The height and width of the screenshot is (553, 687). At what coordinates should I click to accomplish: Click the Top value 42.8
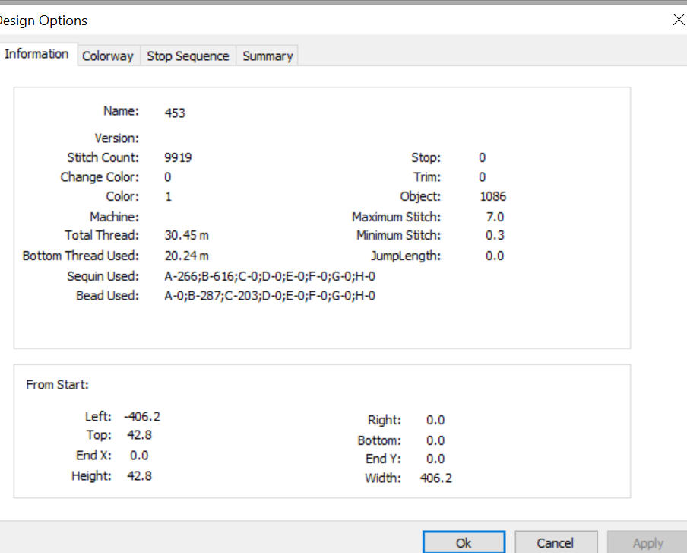pos(139,435)
